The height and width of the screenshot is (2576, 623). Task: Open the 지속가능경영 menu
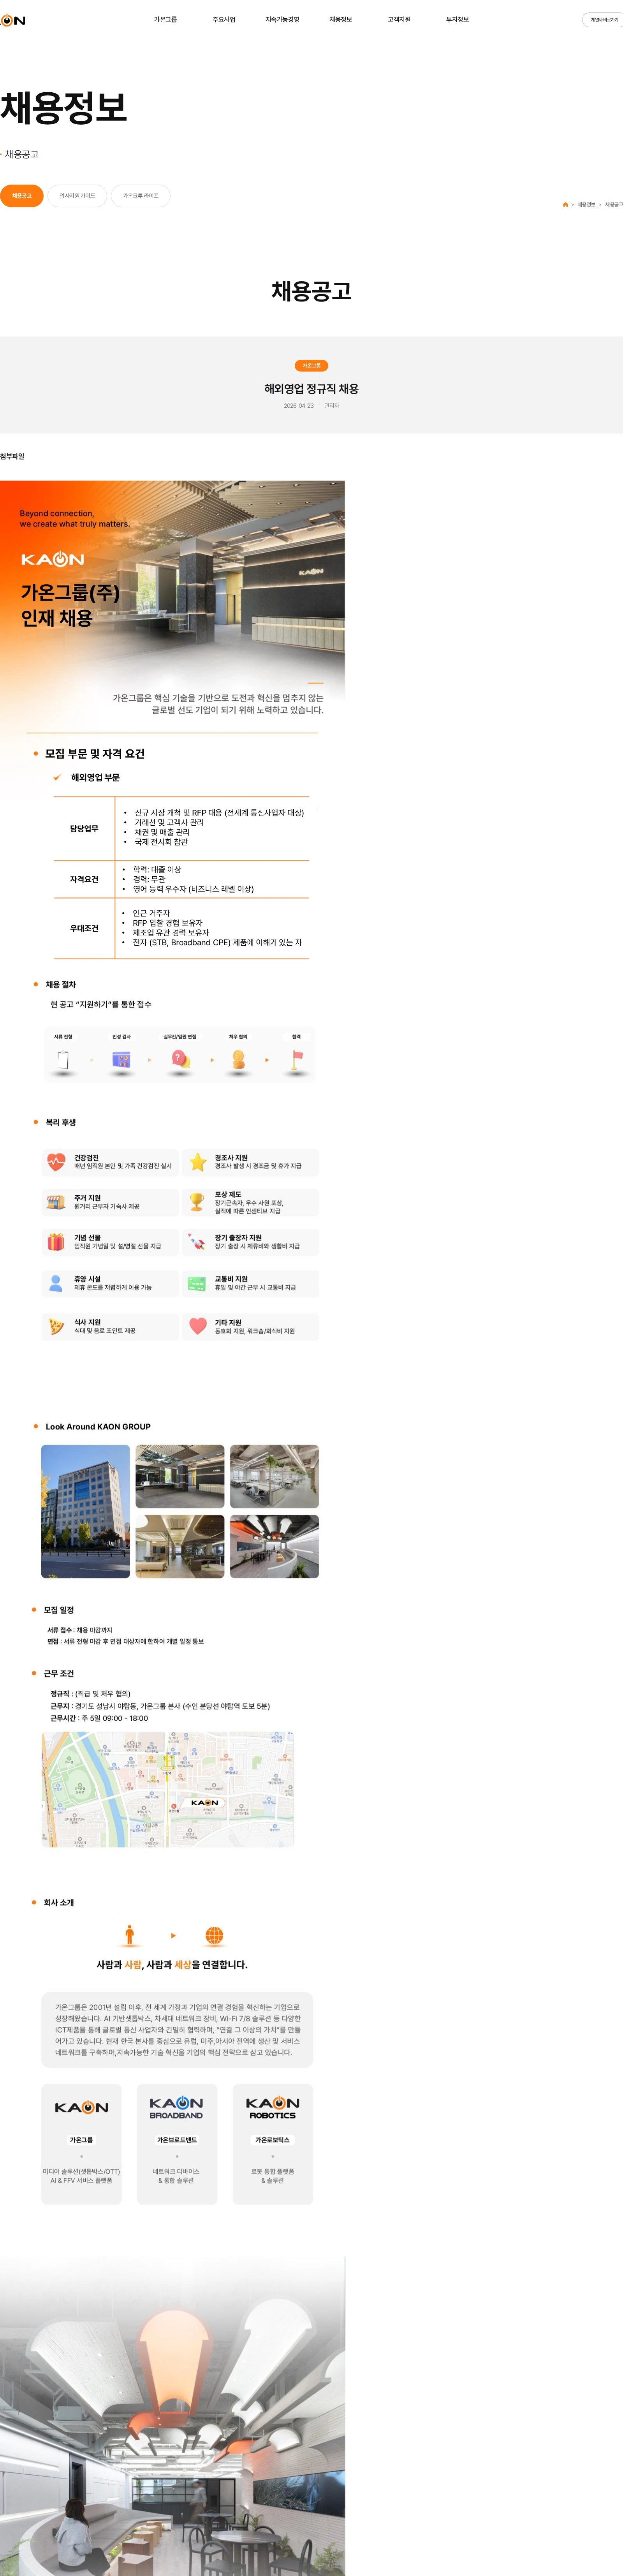pos(282,20)
